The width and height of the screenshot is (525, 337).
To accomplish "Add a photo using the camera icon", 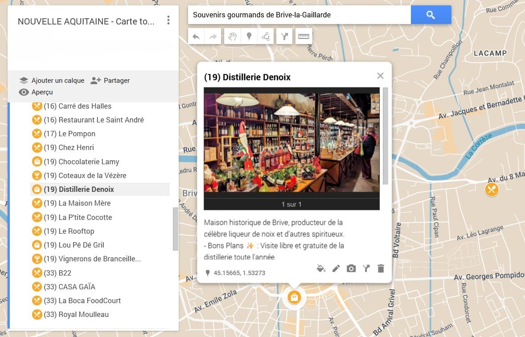I will [x=351, y=268].
